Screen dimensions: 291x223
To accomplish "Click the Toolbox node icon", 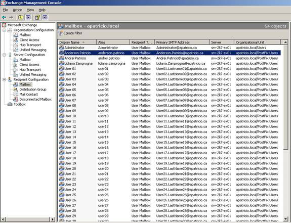I will 10,104.
